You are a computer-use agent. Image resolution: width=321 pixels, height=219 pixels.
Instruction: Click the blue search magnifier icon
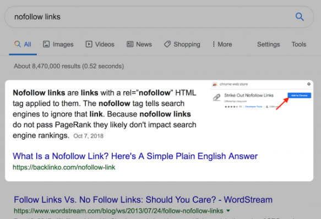click(300, 17)
